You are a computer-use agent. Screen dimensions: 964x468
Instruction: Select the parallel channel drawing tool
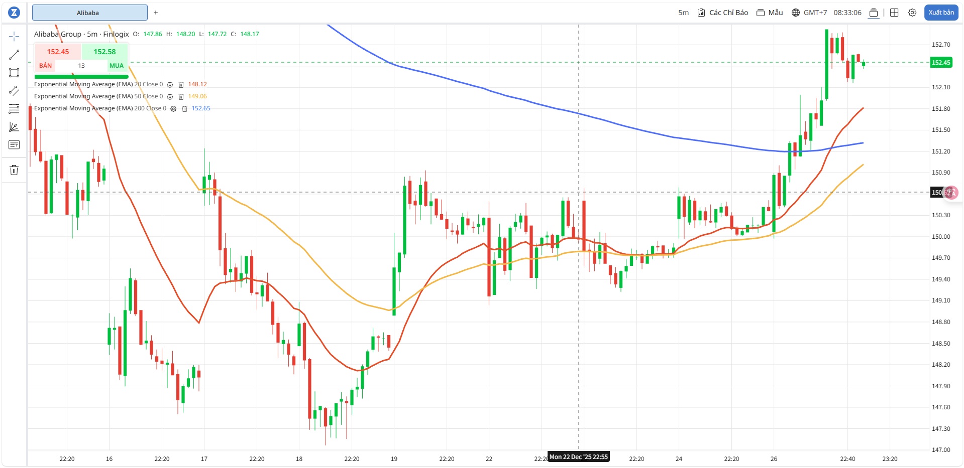point(14,91)
